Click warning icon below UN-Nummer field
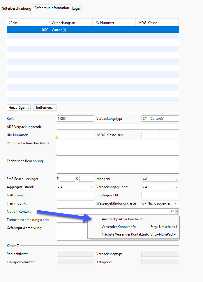This screenshot has height=282, width=203. click(x=57, y=137)
